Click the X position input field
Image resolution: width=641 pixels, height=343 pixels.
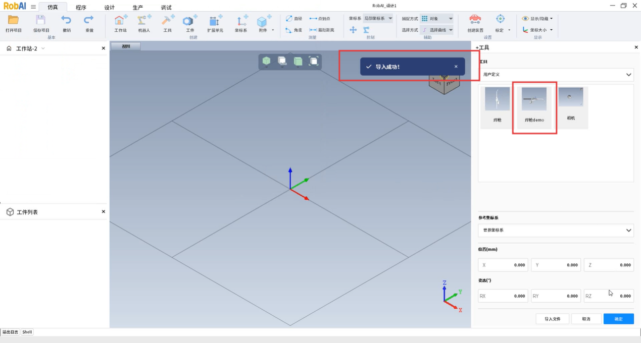[503, 265]
